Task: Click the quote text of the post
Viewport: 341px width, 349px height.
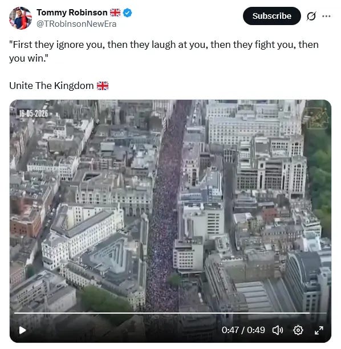Action: pos(164,51)
